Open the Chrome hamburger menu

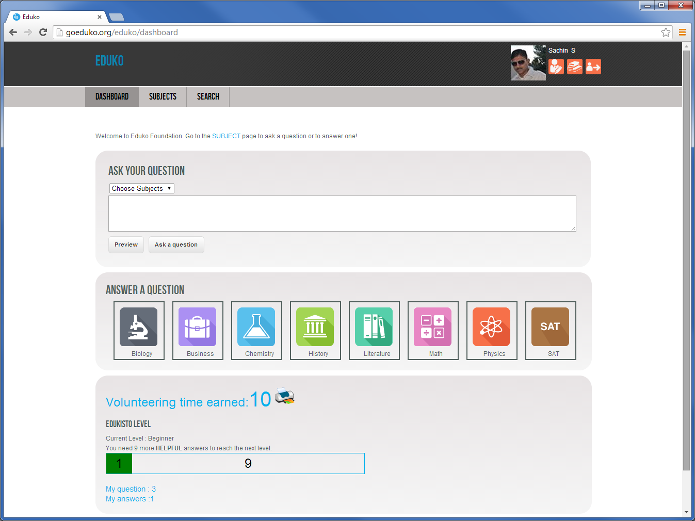coord(682,32)
